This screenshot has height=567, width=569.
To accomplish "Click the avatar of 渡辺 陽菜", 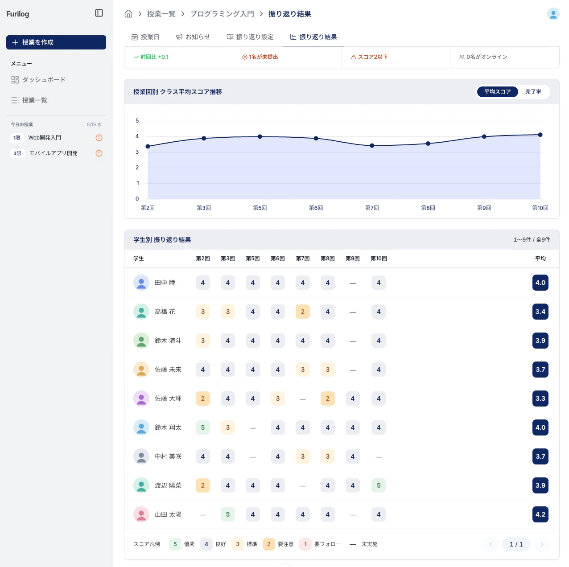I will pos(141,485).
